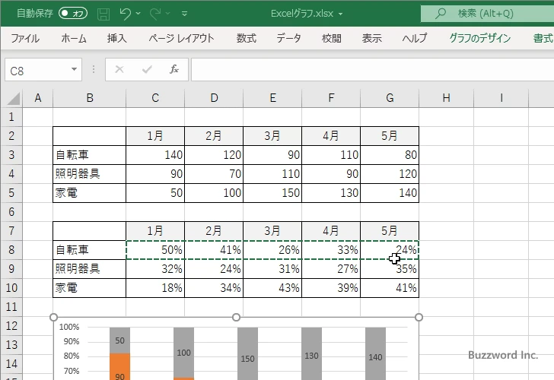Click cell G10 showing 41%
554x380 pixels.
(x=390, y=288)
